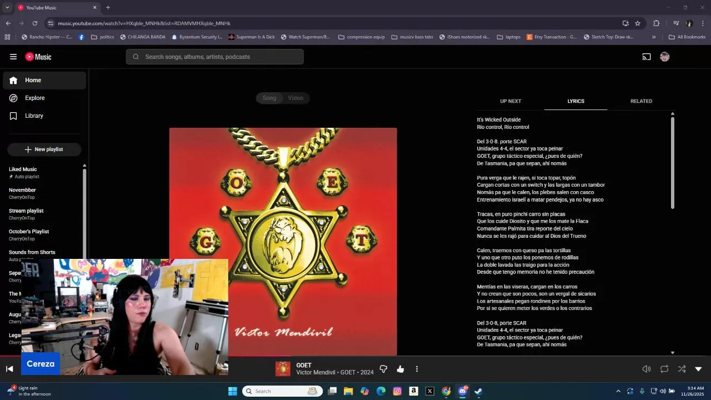Viewport: 711px width, 400px height.
Task: Bookmark this page with star icon
Action: (638, 23)
